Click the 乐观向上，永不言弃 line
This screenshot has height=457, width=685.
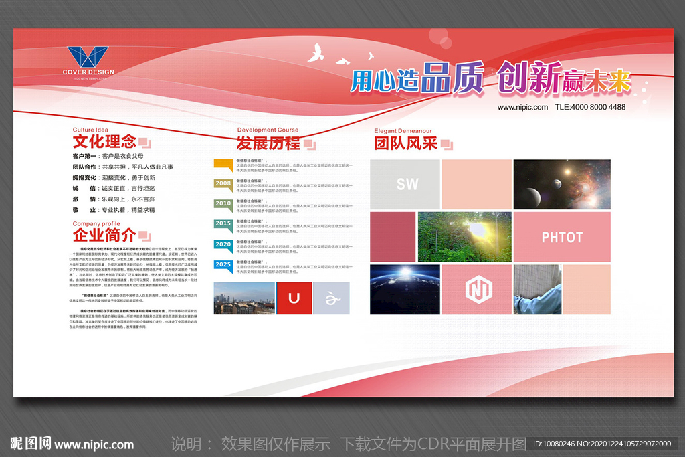128,199
